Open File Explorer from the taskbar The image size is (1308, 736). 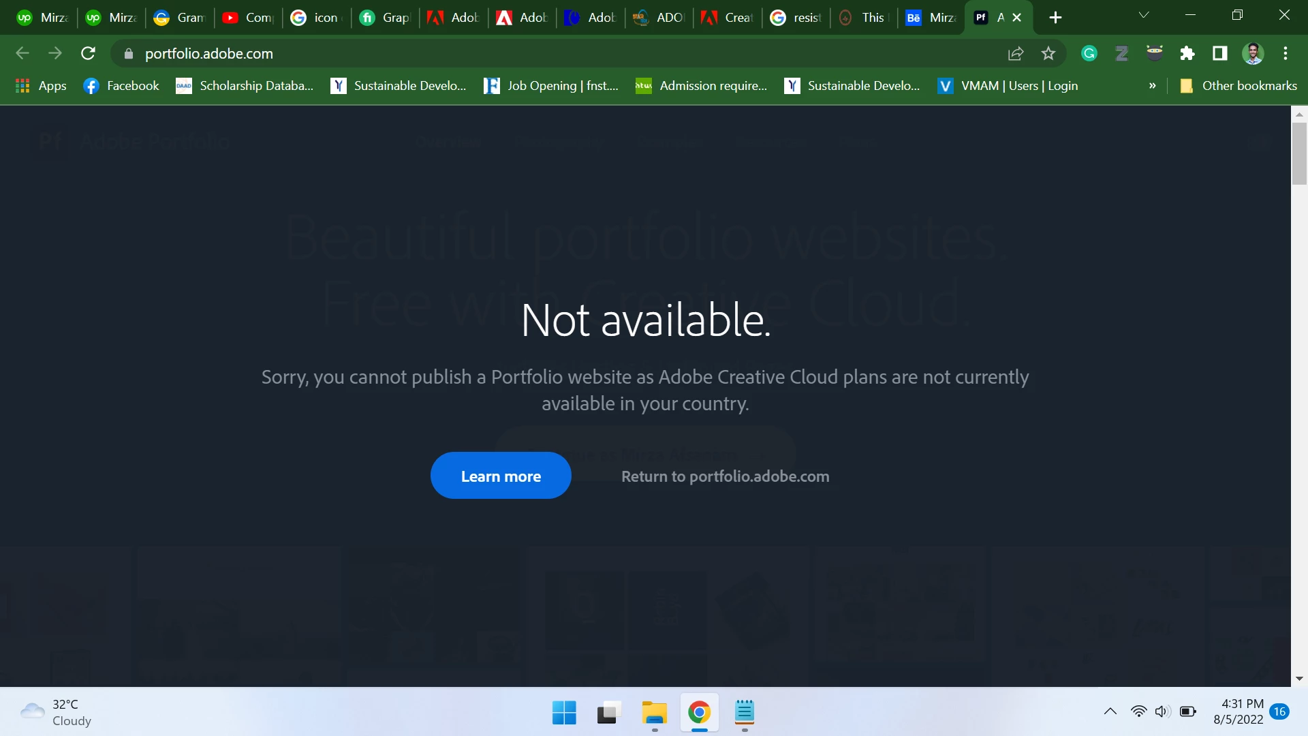(654, 713)
